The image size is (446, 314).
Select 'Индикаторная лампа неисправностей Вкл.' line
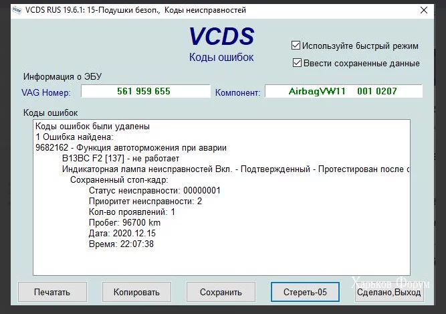point(235,169)
